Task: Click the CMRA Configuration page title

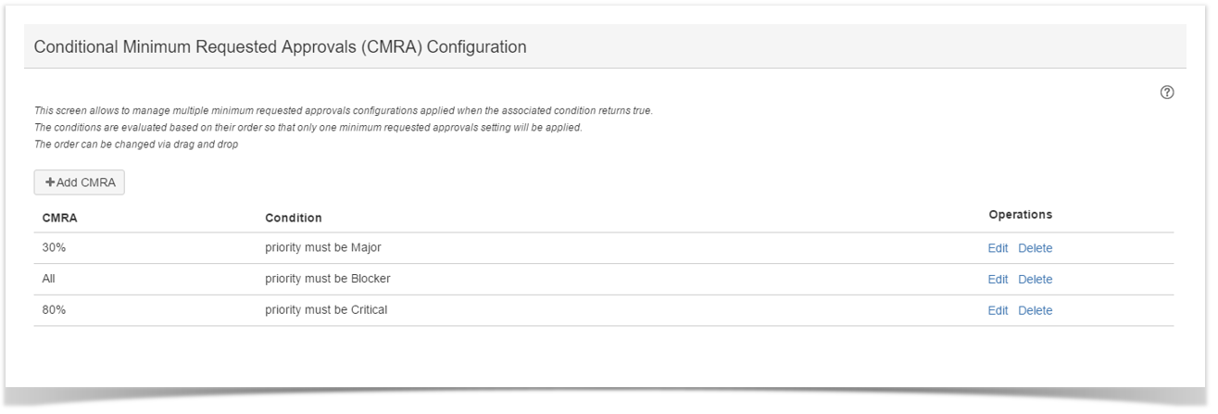Action: [280, 47]
